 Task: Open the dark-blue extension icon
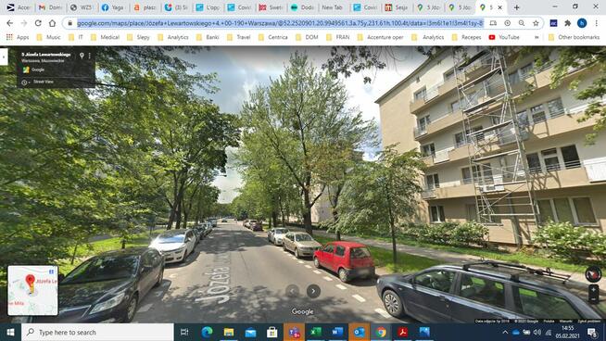coord(553,23)
